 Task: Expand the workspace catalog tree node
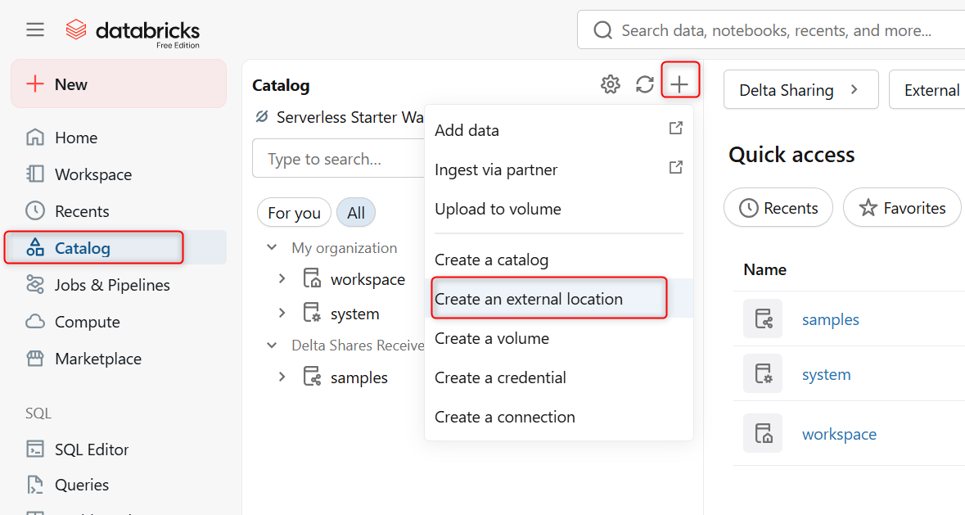[x=282, y=279]
